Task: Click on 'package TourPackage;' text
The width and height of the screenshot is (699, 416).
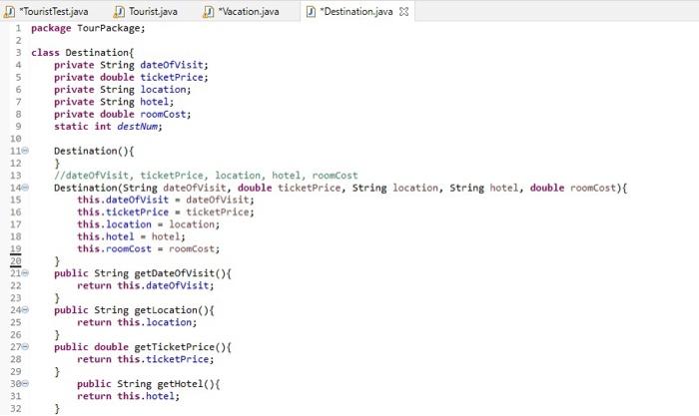Action: click(88, 28)
